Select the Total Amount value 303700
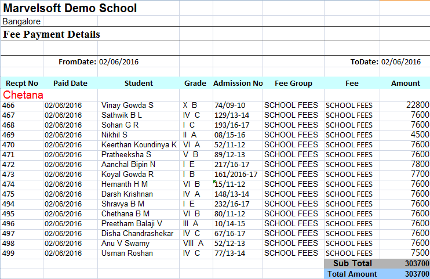 pyautogui.click(x=417, y=274)
